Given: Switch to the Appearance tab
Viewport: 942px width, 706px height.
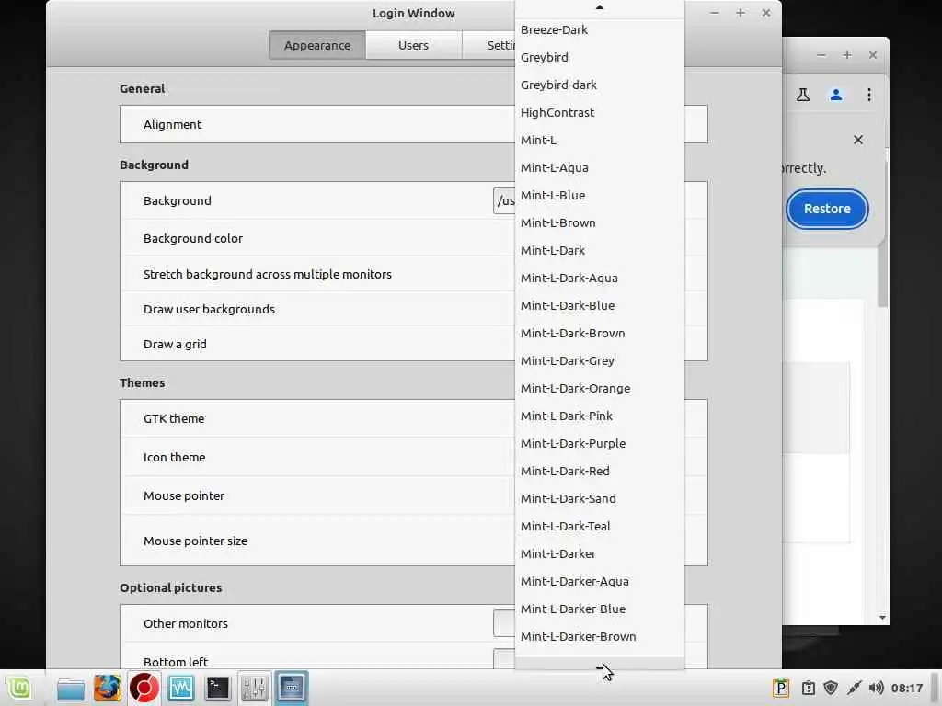Looking at the screenshot, I should (x=317, y=46).
